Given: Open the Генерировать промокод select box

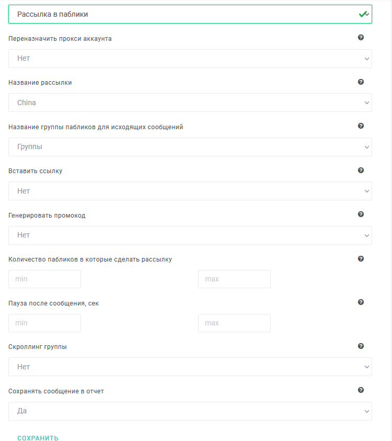Looking at the screenshot, I should pos(190,235).
